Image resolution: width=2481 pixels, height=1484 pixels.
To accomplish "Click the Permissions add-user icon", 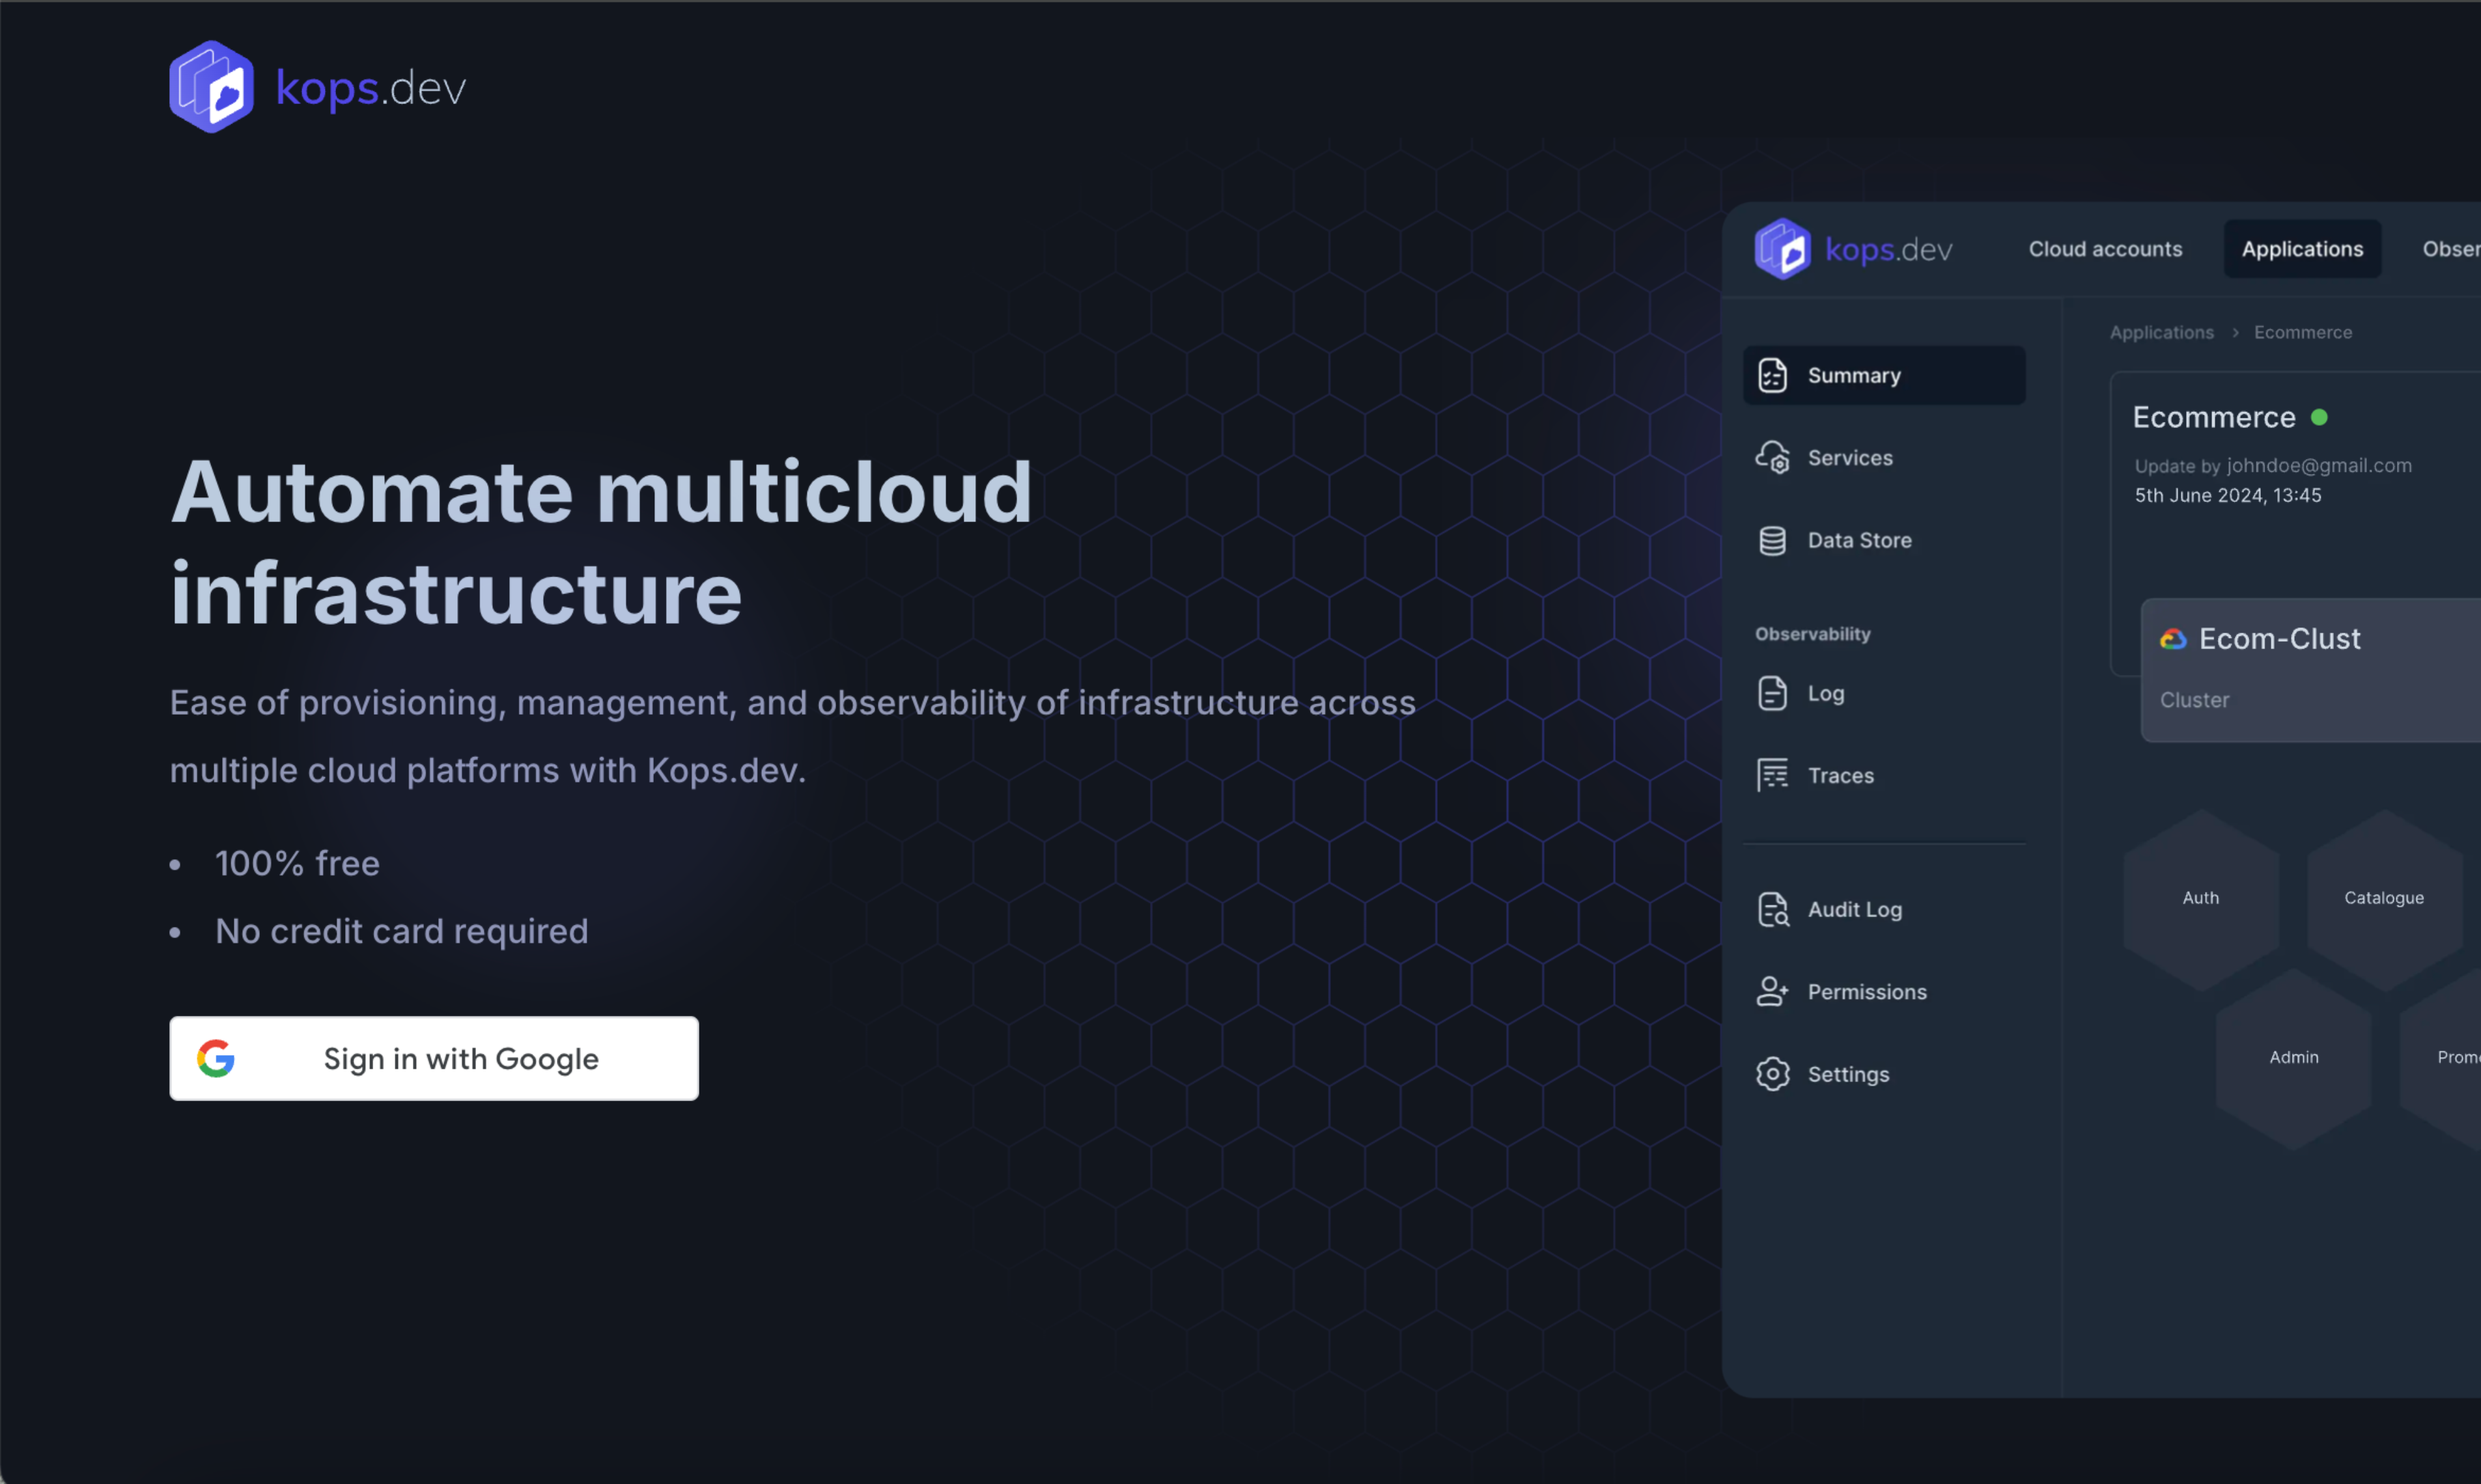I will (x=1772, y=992).
